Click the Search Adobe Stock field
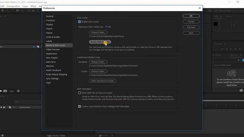The image size is (244, 137). 223,65
